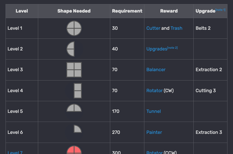233x154 pixels.
Task: Click the Level 4 half rectangle shape image
Action: pos(78,90)
